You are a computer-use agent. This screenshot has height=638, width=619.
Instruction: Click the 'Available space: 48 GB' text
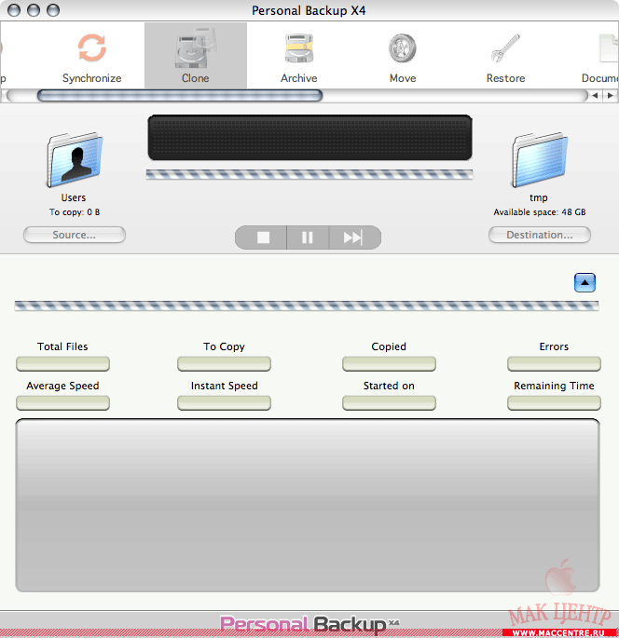pos(540,212)
